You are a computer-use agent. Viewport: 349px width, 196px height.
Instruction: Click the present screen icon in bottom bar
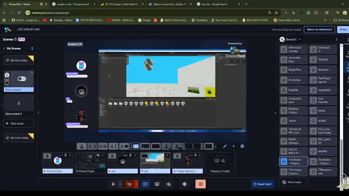(x=157, y=184)
